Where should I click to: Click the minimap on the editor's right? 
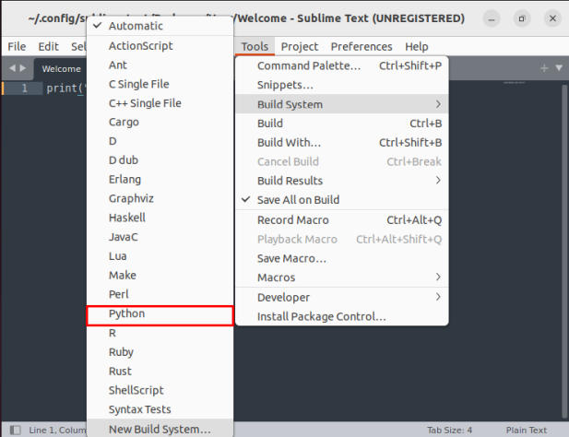tap(527, 85)
